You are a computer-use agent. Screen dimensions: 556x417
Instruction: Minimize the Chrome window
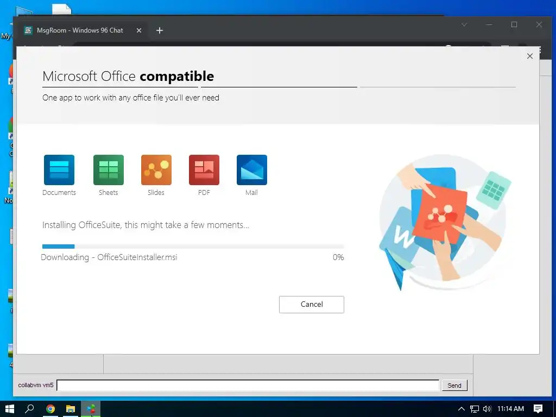point(489,24)
